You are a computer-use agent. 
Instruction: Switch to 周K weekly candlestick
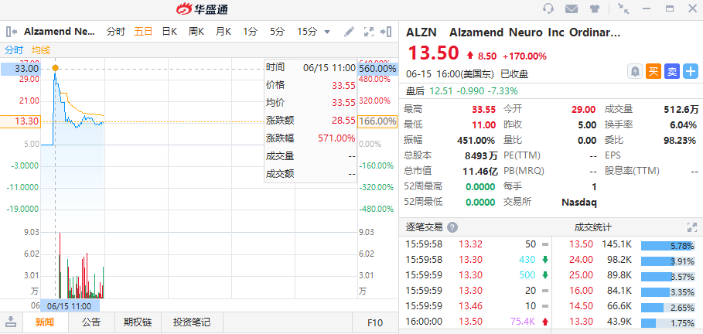coord(196,32)
